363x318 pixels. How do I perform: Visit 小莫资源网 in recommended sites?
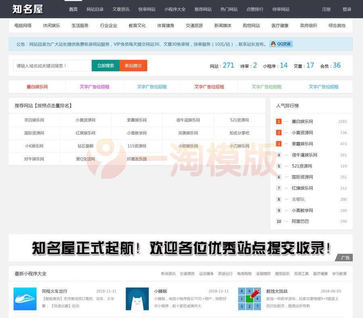pyautogui.click(x=86, y=120)
